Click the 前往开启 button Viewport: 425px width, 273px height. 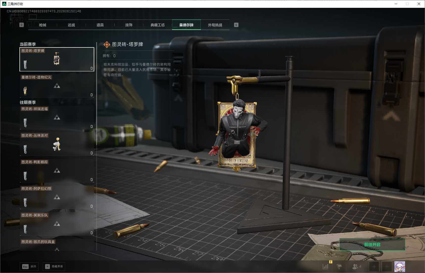tap(372, 244)
